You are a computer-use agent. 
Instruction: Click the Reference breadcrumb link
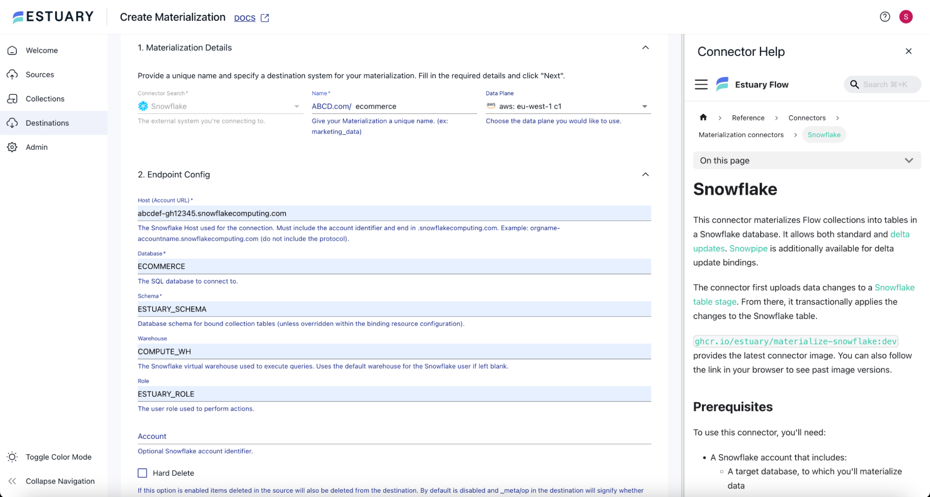tap(748, 118)
